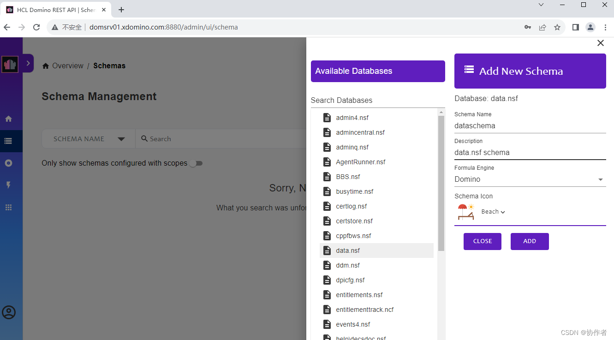Click file icon beside certlog.nsf
Screen dimensions: 614x340
327,206
